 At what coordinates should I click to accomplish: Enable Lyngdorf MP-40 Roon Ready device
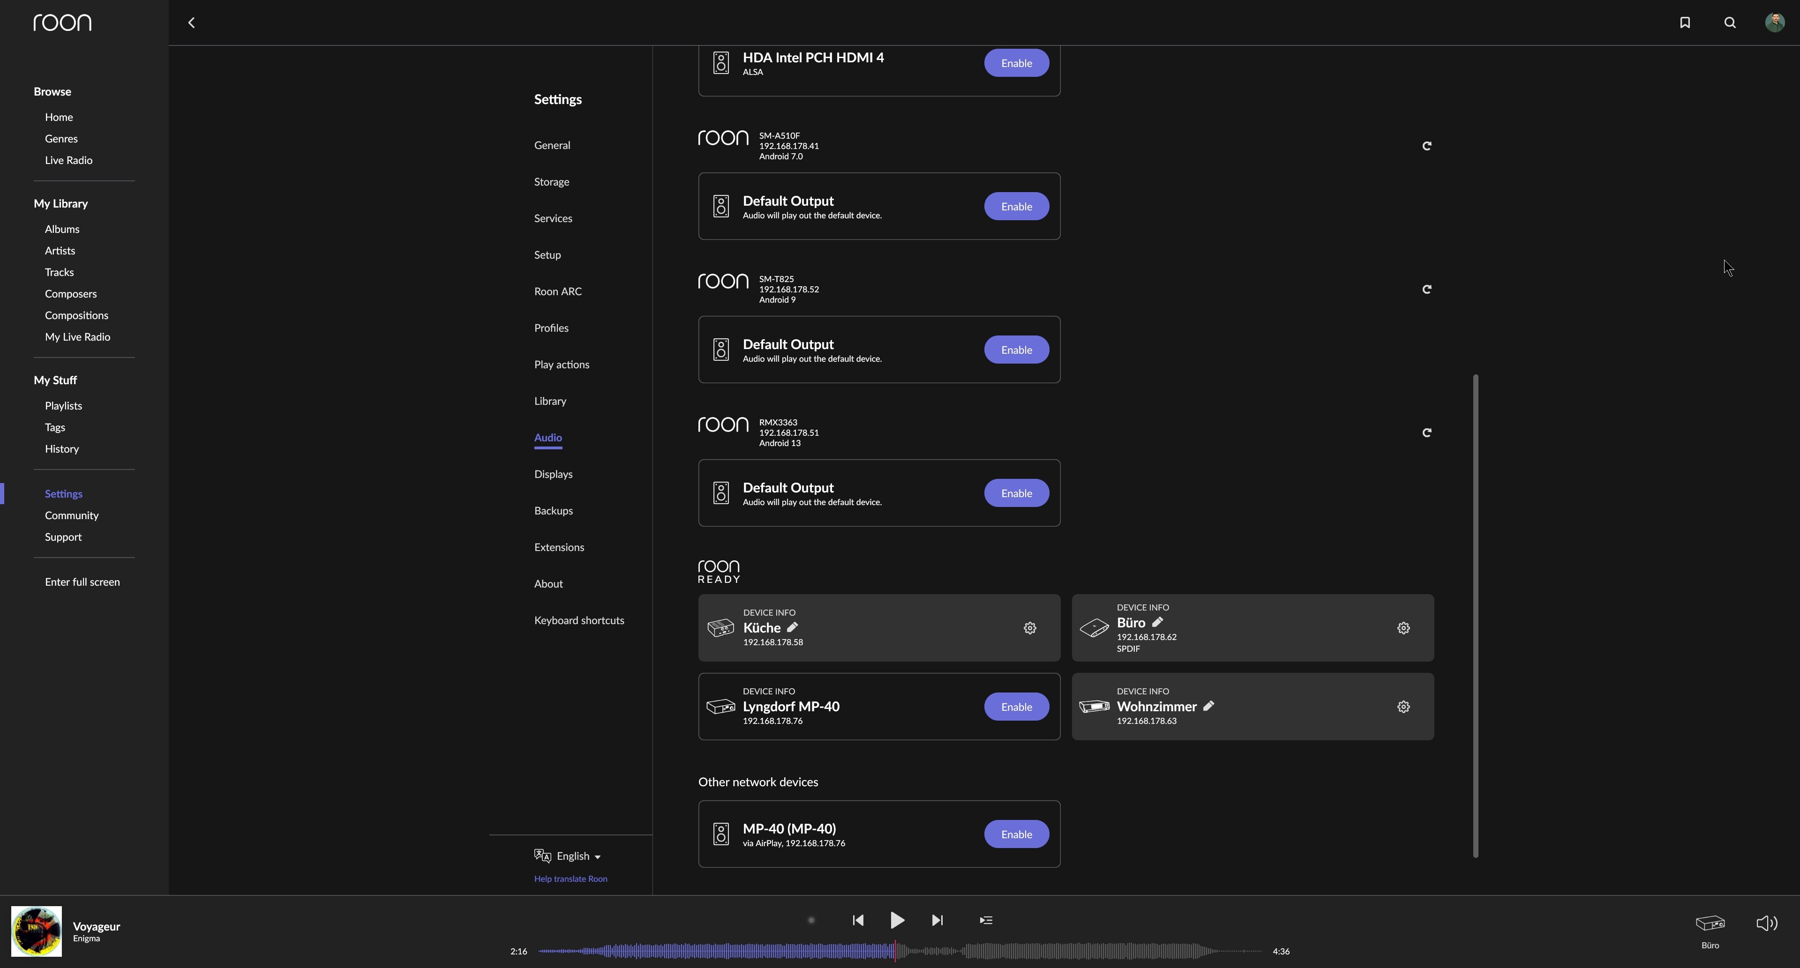coord(1017,707)
